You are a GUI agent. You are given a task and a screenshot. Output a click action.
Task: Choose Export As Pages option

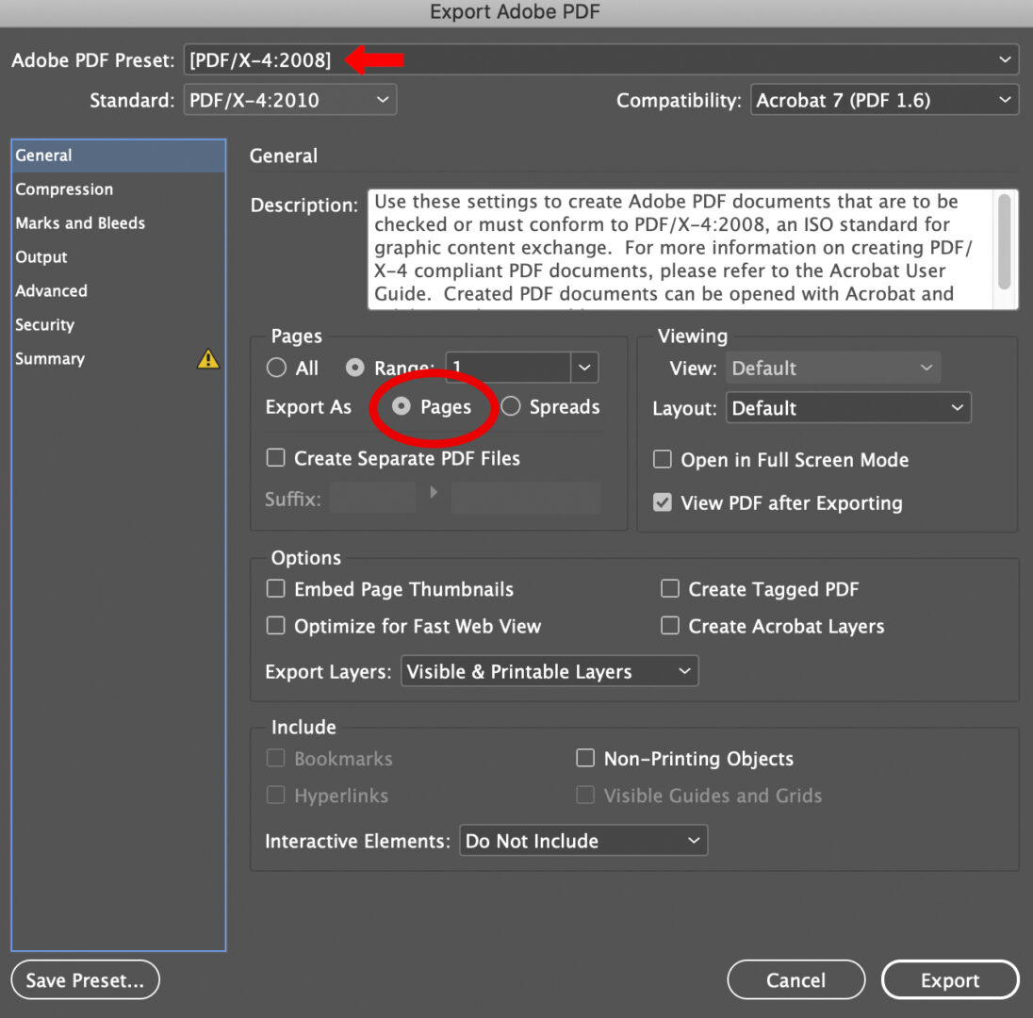402,406
